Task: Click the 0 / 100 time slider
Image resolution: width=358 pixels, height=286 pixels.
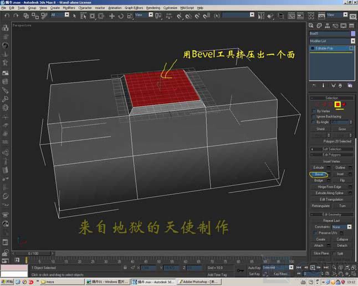Action: (33, 253)
